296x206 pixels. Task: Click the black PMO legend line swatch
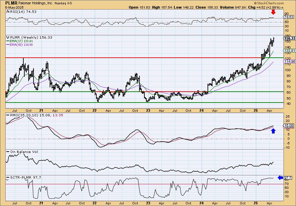pos(8,115)
